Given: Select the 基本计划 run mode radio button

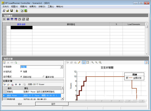Looking at the screenshot, I should coord(44,77).
